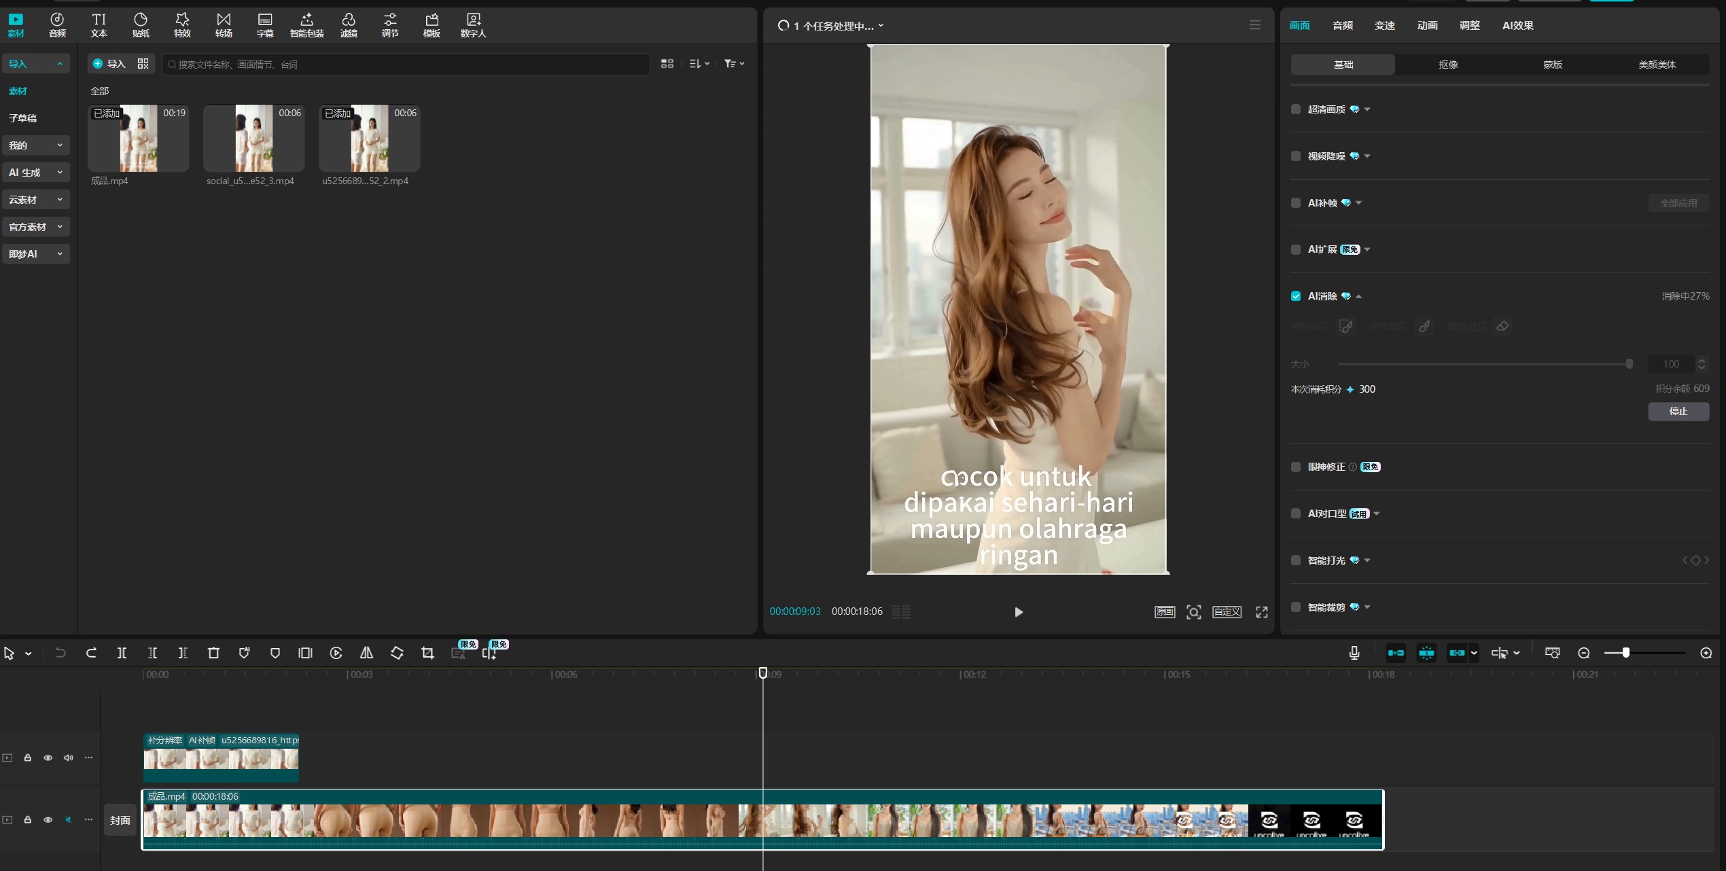The width and height of the screenshot is (1726, 871).
Task: Click the microphone record voiceover icon
Action: pyautogui.click(x=1354, y=653)
